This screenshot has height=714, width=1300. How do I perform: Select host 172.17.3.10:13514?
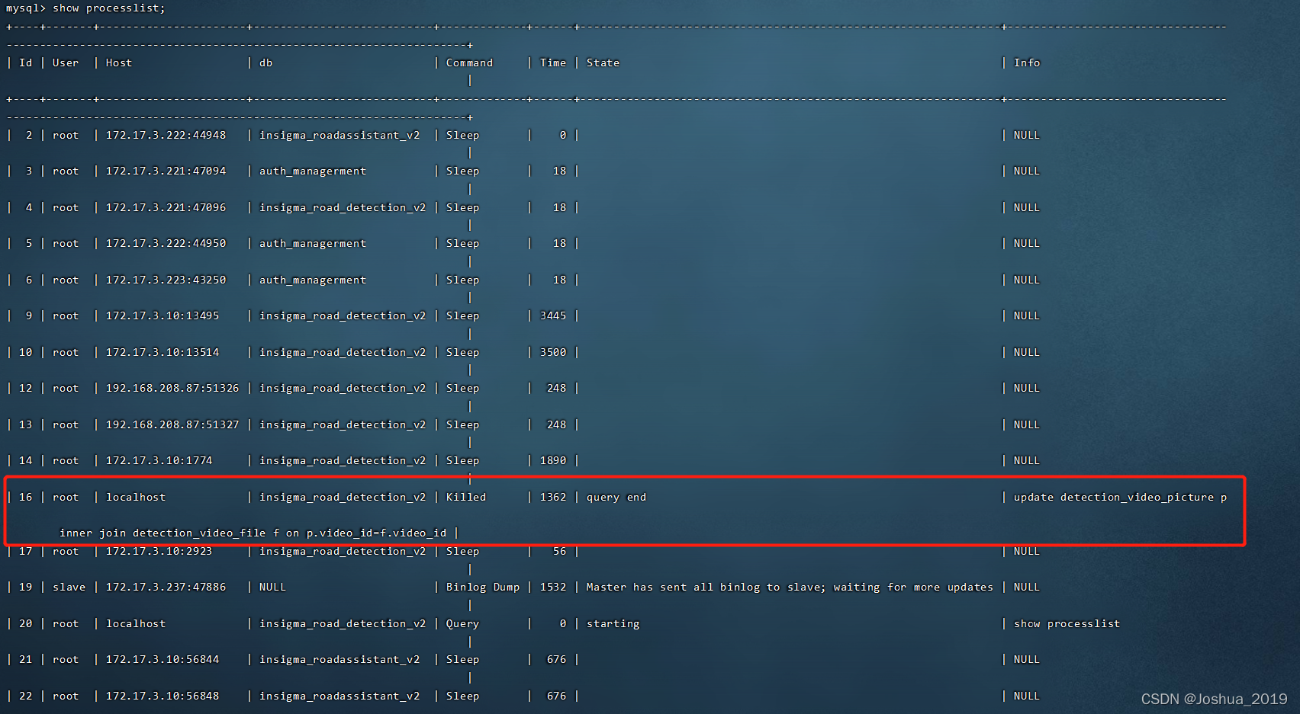[162, 353]
